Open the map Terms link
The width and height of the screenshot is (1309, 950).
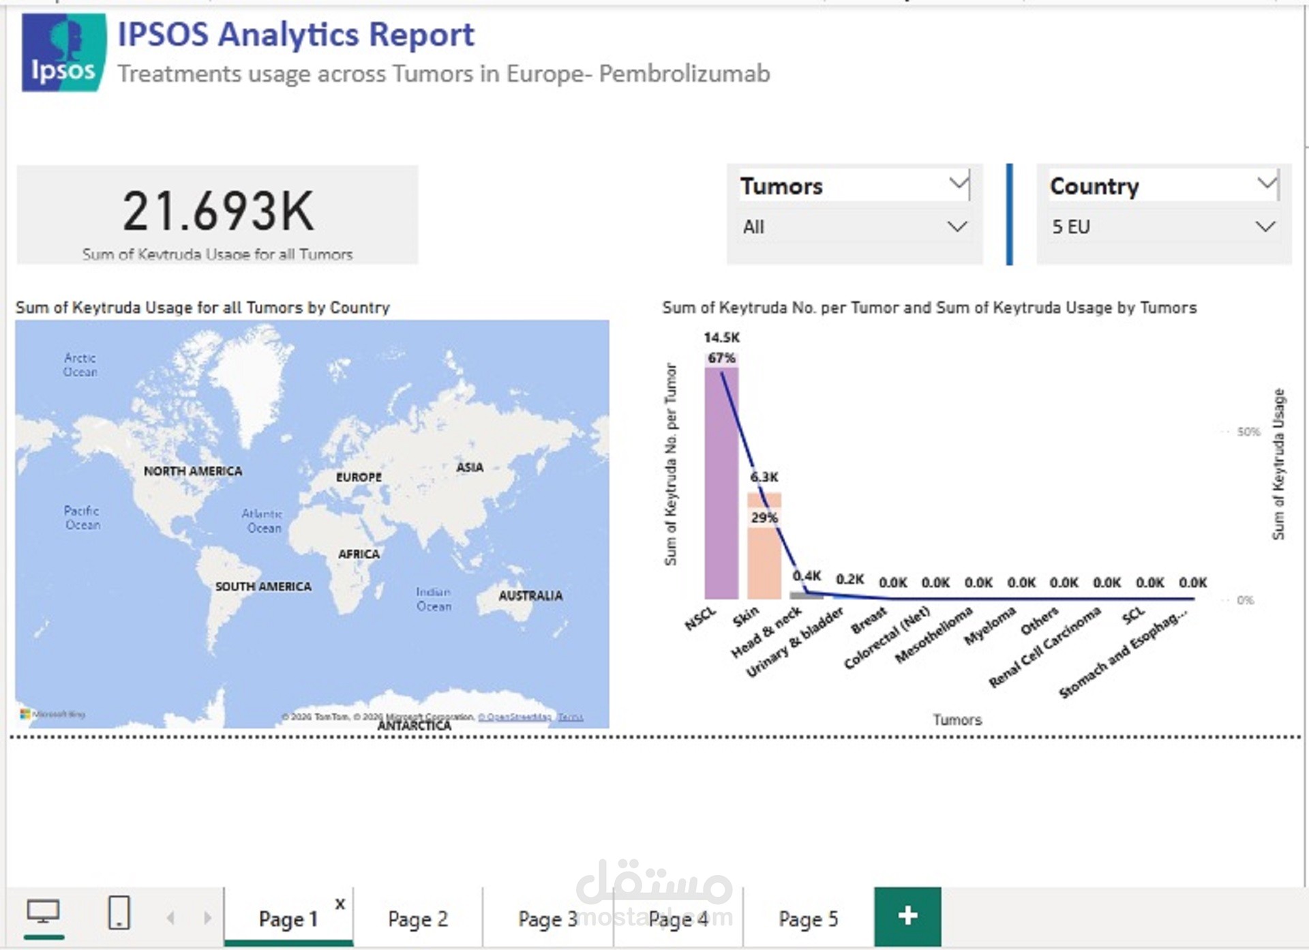(x=571, y=717)
